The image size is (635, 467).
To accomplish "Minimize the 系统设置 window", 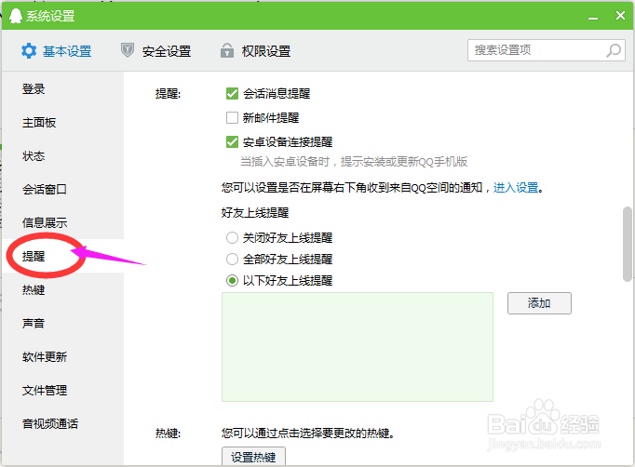I will coord(593,17).
